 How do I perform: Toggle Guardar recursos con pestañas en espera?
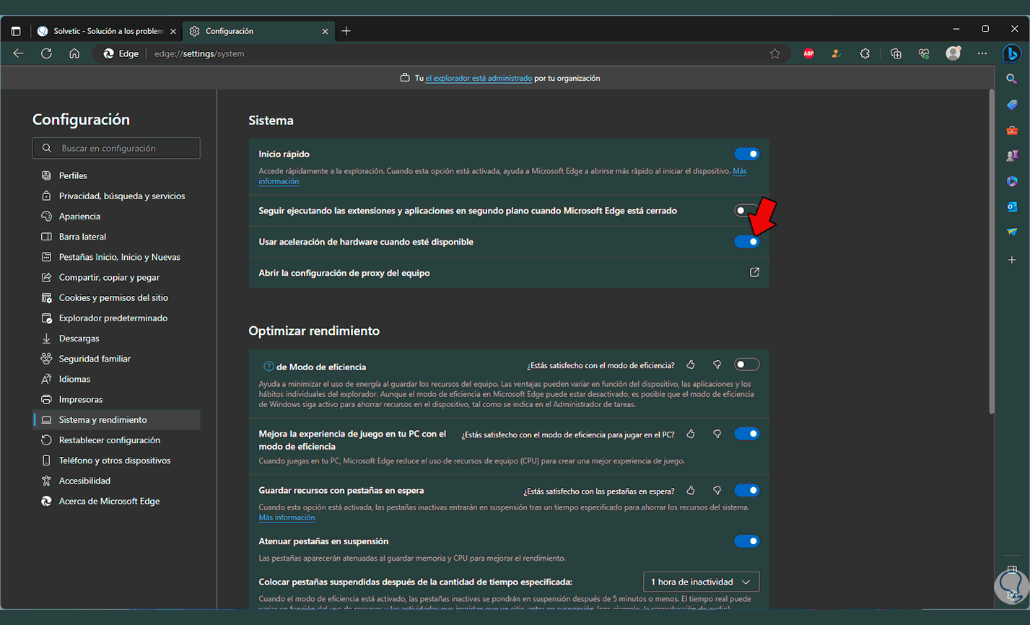pyautogui.click(x=746, y=491)
